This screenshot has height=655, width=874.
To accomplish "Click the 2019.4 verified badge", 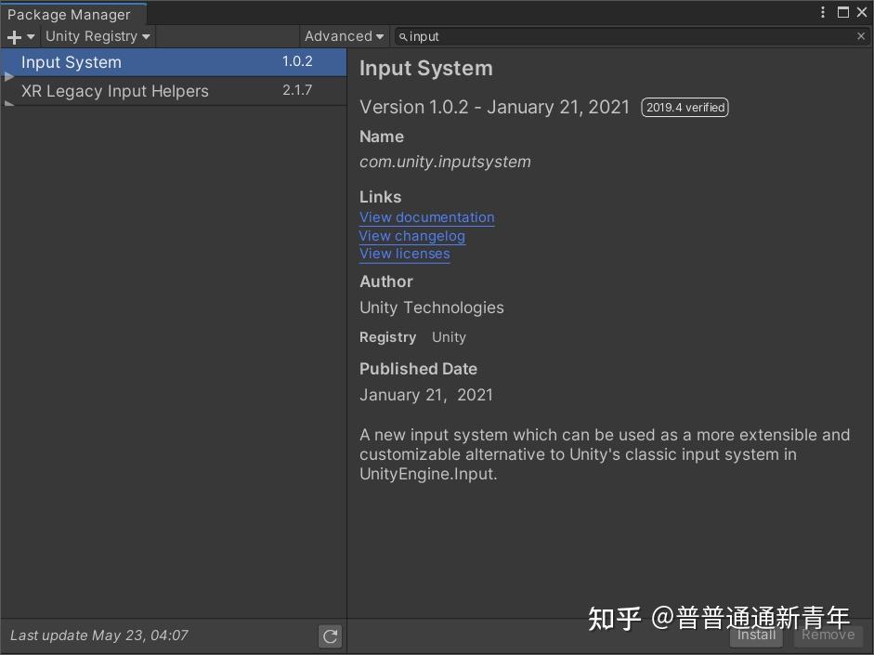I will point(685,107).
